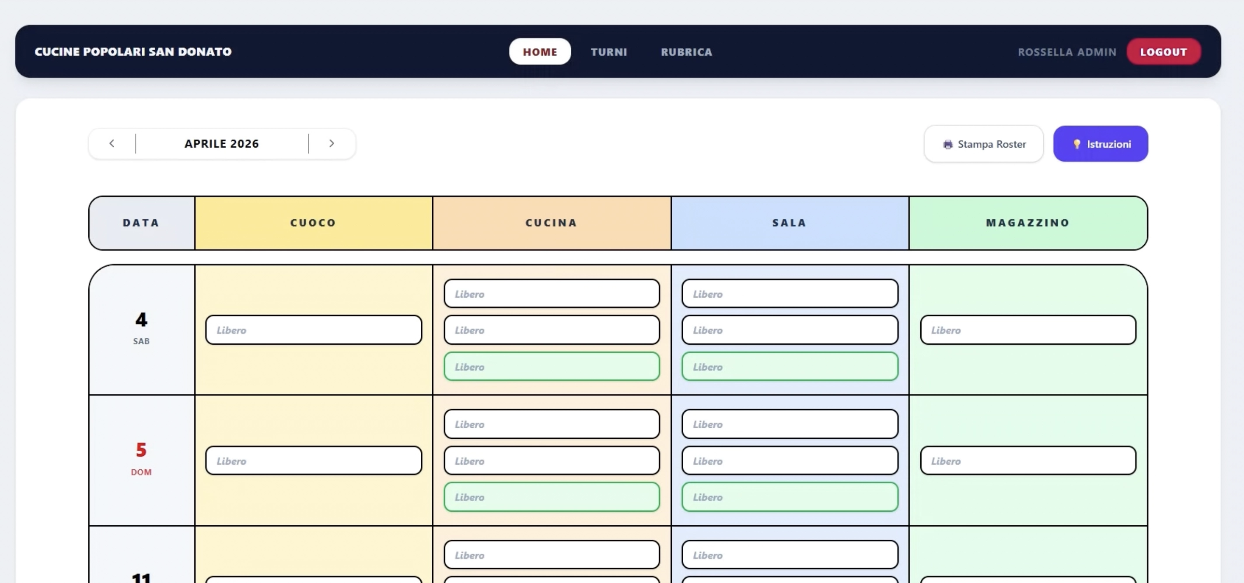Select the green Sala slot for Sunday 5

point(790,497)
